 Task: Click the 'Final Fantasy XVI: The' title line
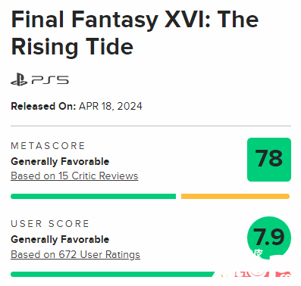click(x=135, y=20)
